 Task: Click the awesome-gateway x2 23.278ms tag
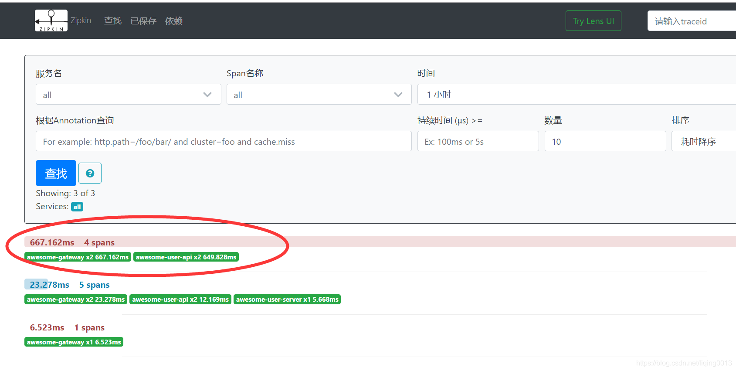point(76,300)
